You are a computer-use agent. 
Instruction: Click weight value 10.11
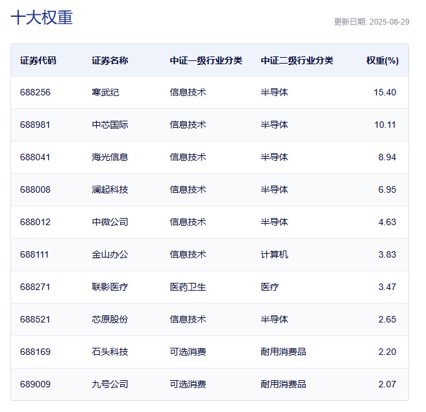pos(385,125)
